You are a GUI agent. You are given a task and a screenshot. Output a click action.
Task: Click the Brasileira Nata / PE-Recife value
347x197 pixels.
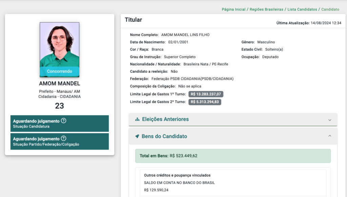click(x=206, y=64)
